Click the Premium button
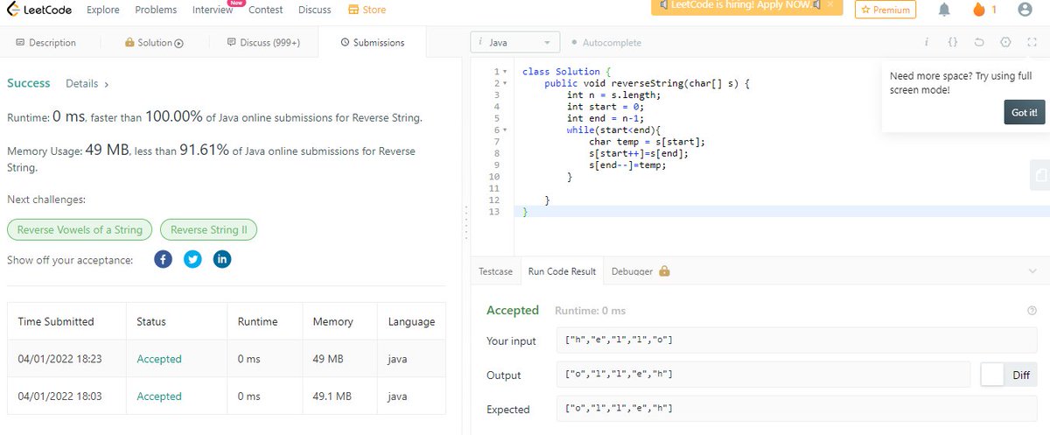Viewport: 1050px width, 435px height. 885,10
